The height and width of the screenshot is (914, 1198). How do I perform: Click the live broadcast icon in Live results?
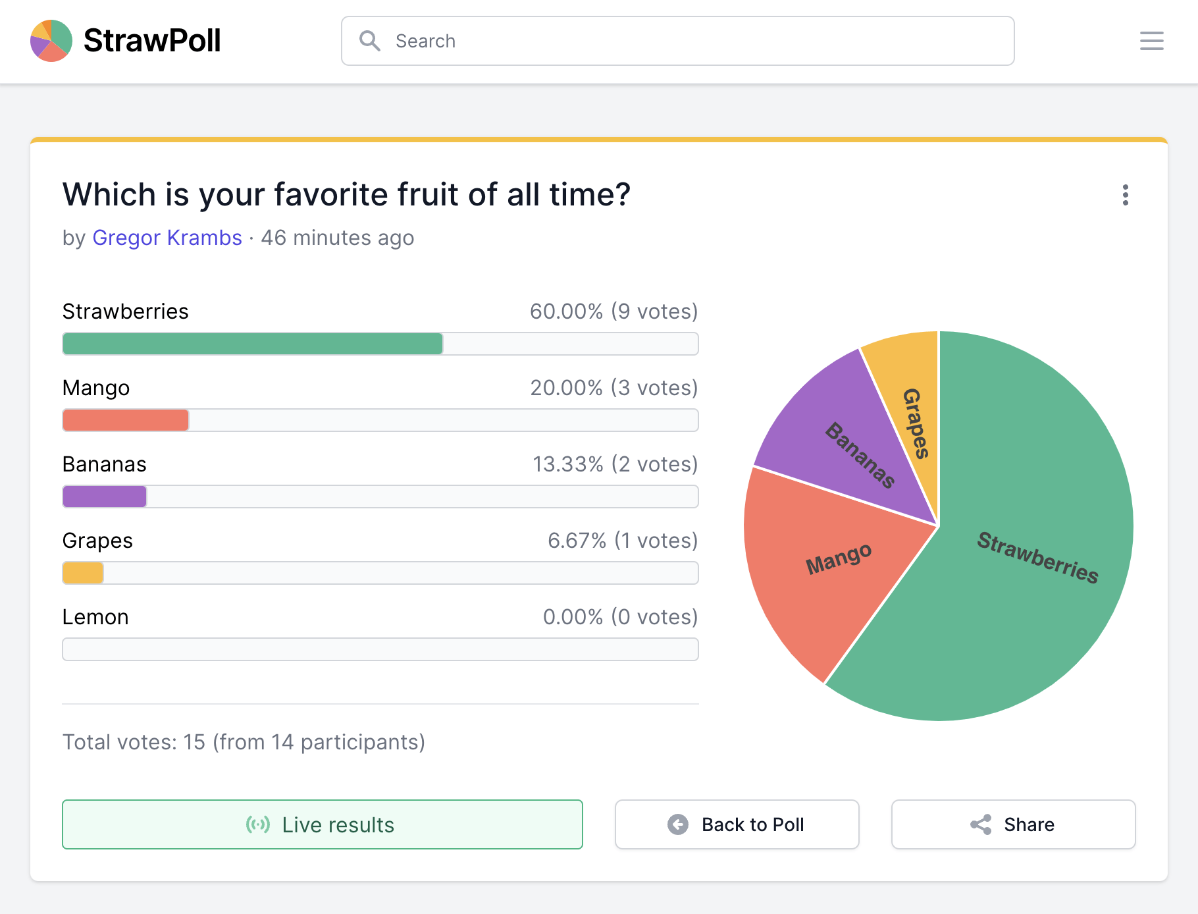[257, 824]
